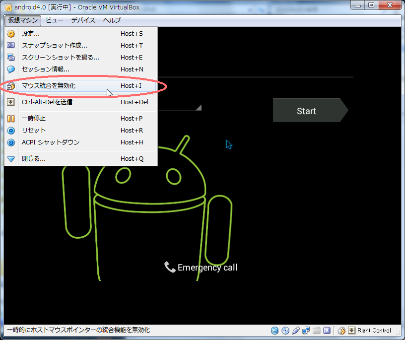Open the 仮想マシン menu
The image size is (405, 340).
[23, 20]
